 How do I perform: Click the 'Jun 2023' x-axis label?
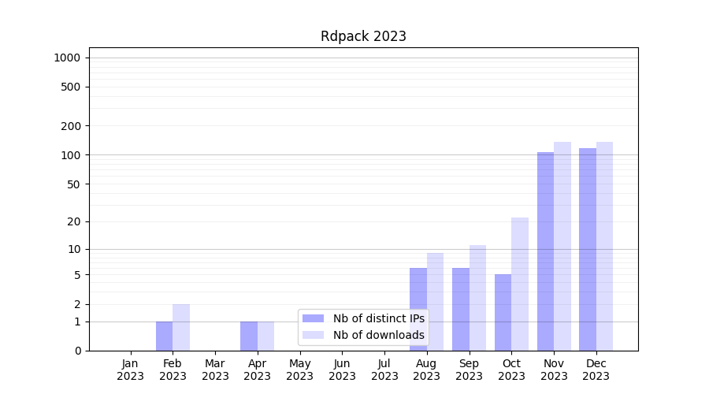(342, 370)
